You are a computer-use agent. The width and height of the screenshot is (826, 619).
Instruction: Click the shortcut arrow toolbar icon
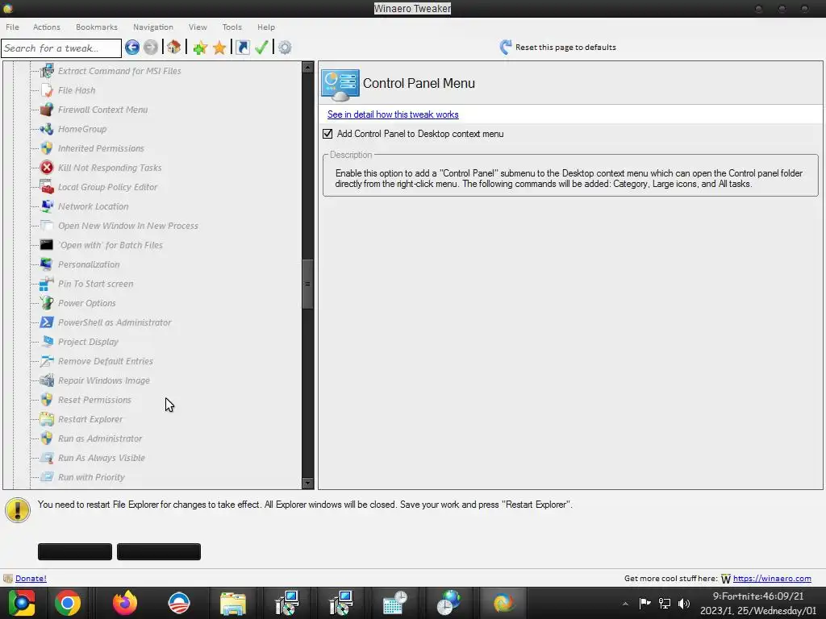pyautogui.click(x=242, y=48)
